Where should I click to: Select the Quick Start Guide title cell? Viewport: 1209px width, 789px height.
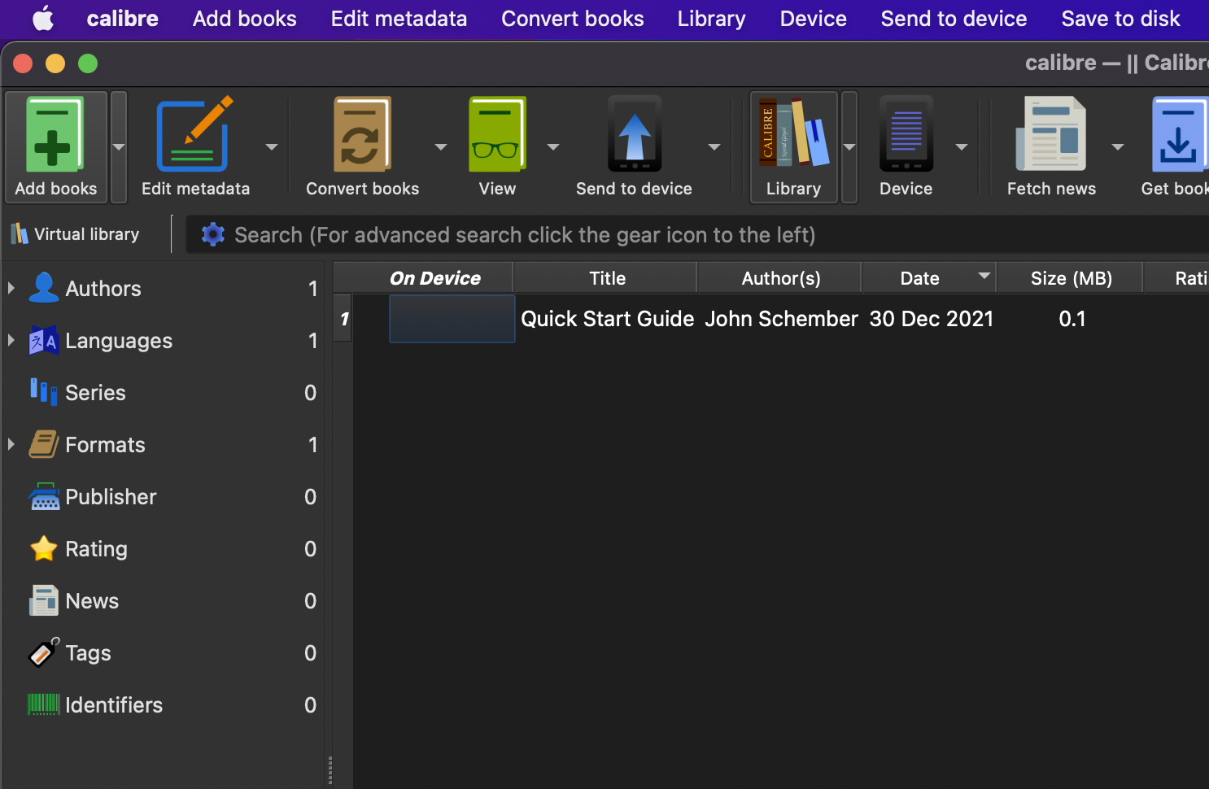pyautogui.click(x=608, y=319)
